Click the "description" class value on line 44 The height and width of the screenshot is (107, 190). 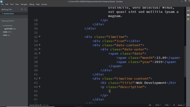click(x=131, y=87)
